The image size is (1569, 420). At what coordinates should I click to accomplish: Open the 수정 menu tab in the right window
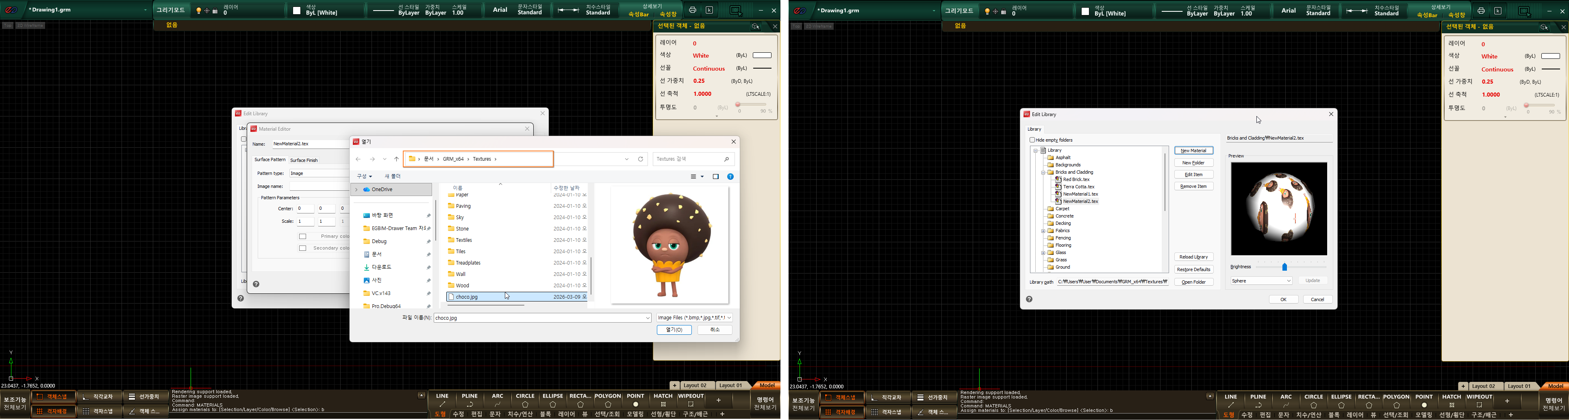pos(1247,415)
